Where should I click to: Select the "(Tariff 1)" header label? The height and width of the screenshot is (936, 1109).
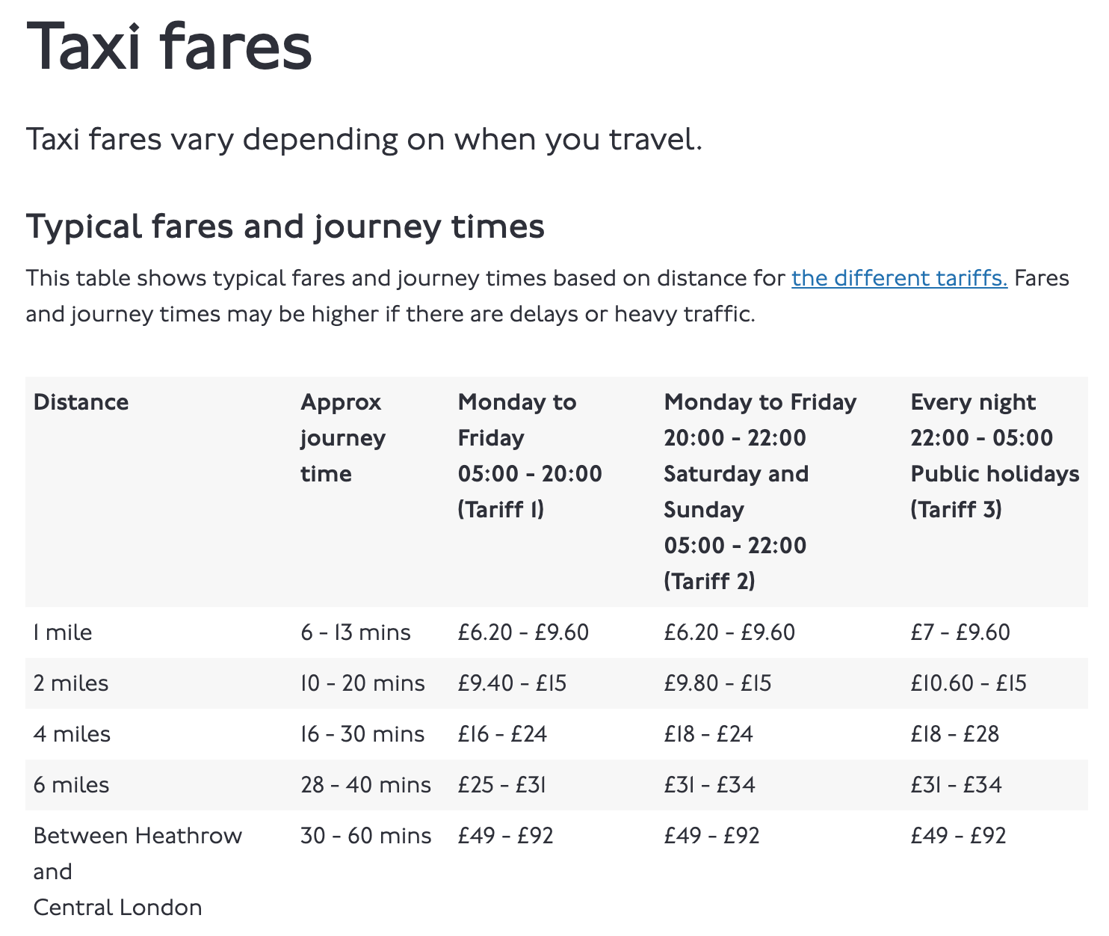click(501, 510)
